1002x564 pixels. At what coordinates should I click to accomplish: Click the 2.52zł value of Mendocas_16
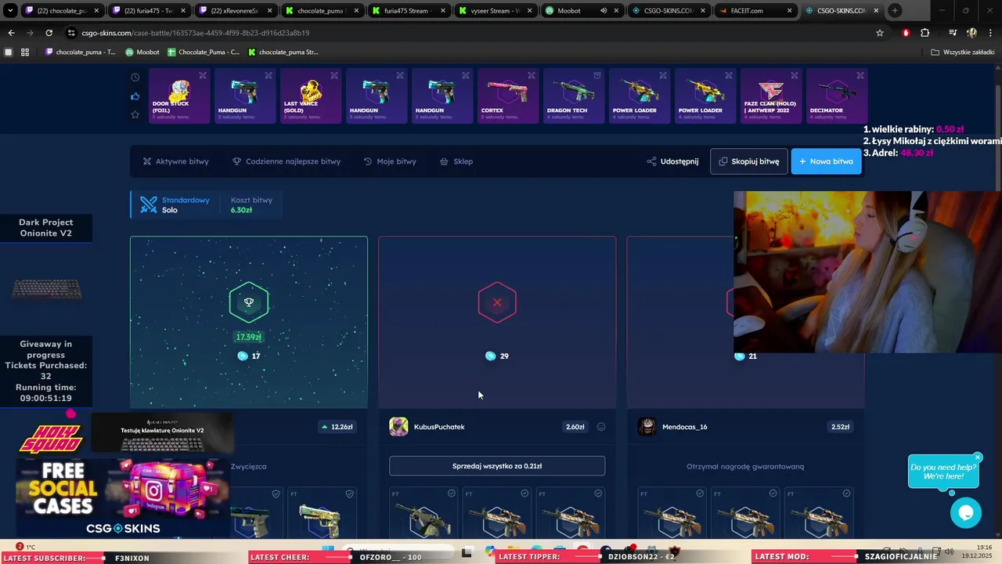point(840,427)
